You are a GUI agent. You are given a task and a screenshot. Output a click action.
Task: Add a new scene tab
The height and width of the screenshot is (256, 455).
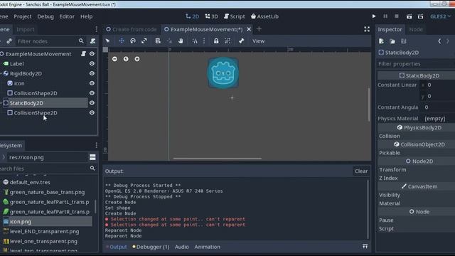[259, 29]
